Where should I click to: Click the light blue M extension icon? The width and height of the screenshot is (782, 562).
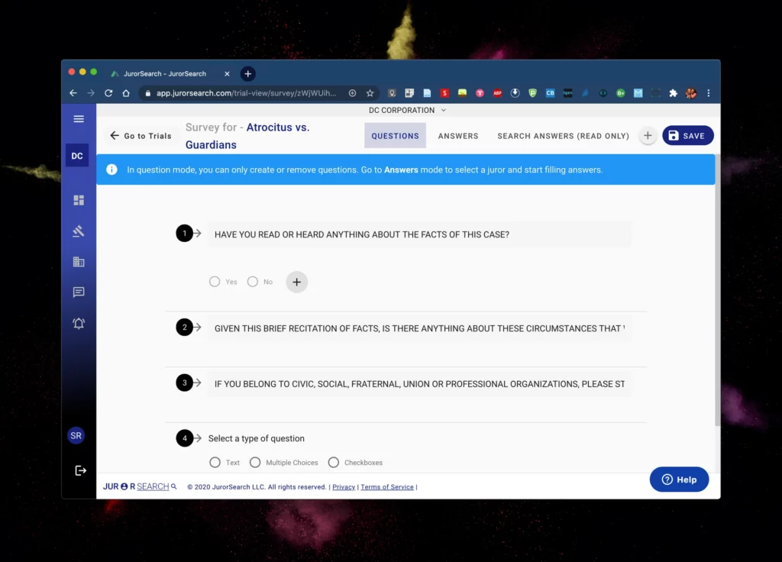(x=638, y=93)
